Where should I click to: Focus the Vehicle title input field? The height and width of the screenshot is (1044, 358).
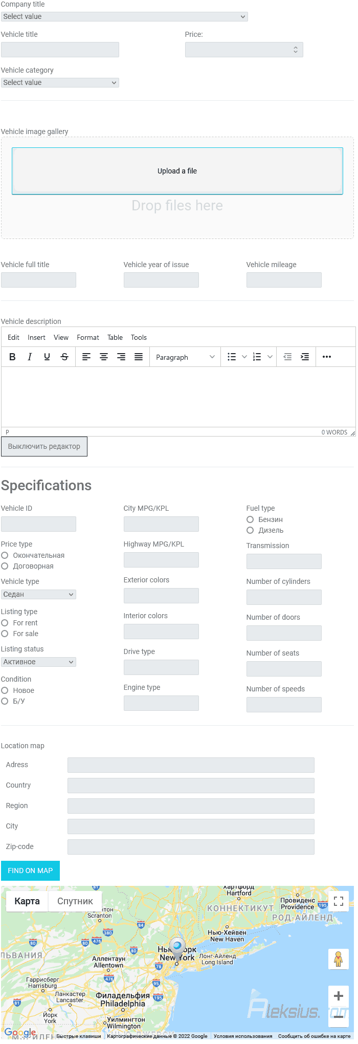pyautogui.click(x=60, y=50)
